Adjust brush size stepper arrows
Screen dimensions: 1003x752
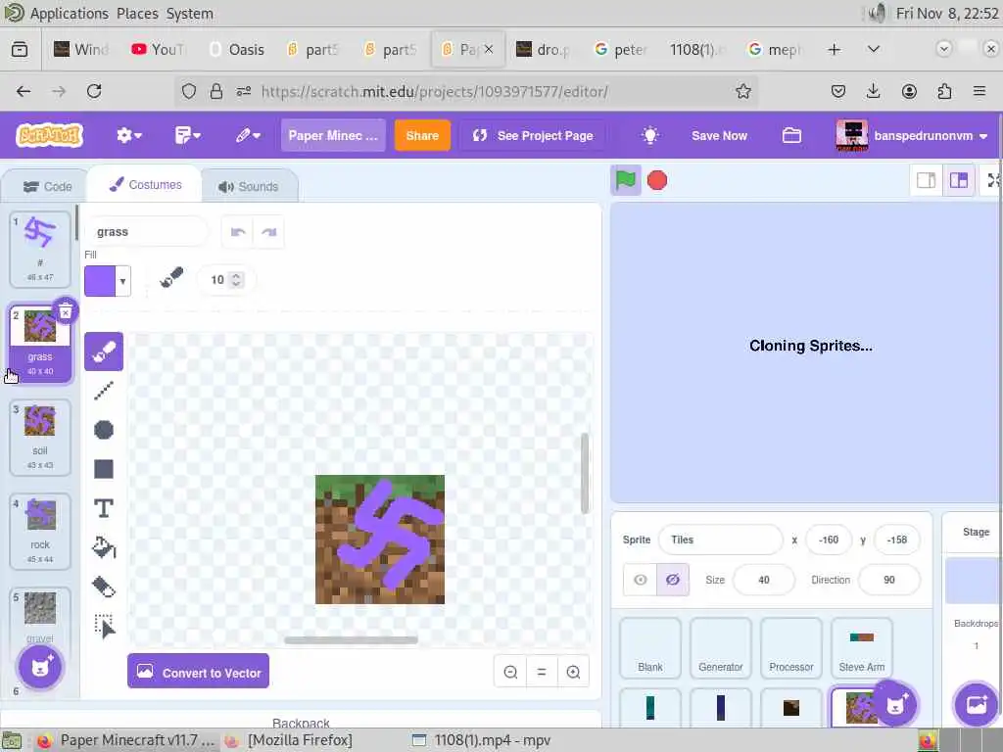click(237, 279)
